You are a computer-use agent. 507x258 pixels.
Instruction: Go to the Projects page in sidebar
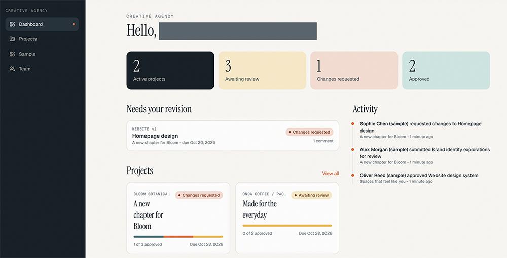(42, 39)
